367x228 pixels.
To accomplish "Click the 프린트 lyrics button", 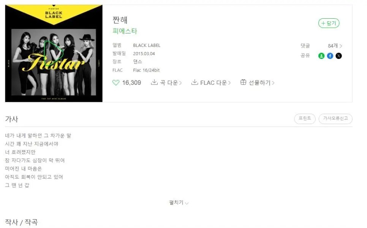I will (x=305, y=119).
